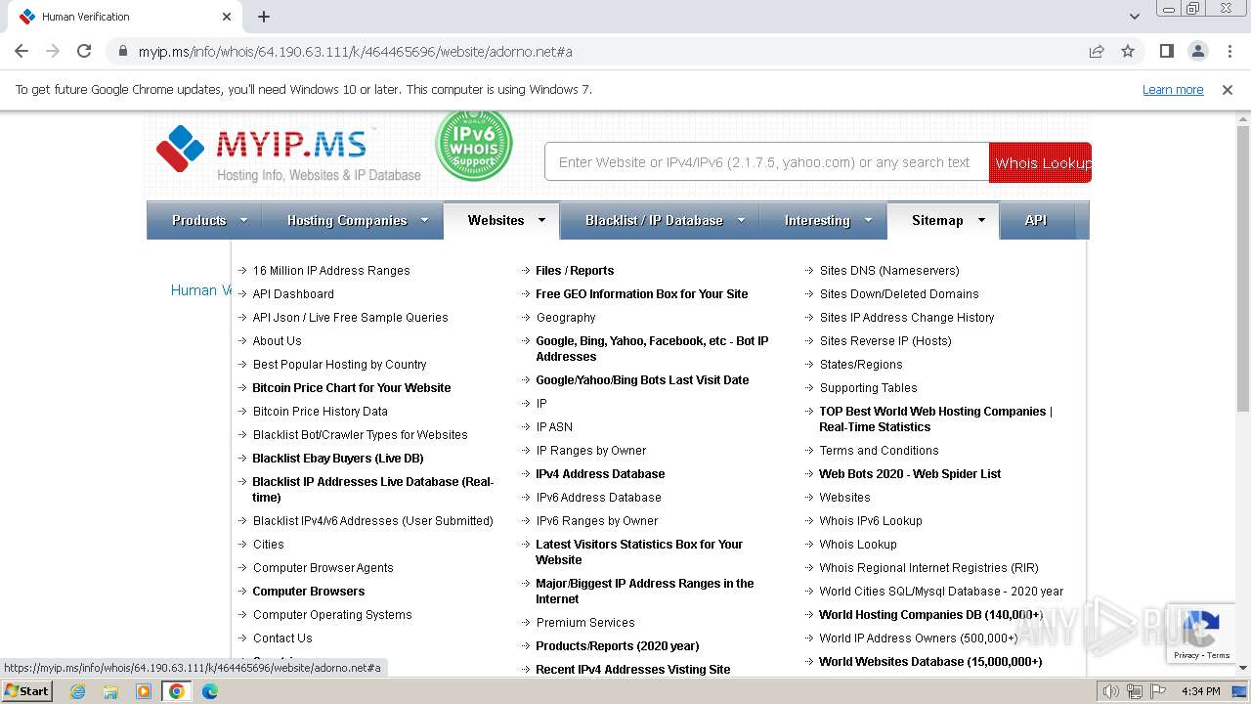The height and width of the screenshot is (704, 1251).
Task: Open Sites Reverse IP (Hosts)
Action: (885, 341)
